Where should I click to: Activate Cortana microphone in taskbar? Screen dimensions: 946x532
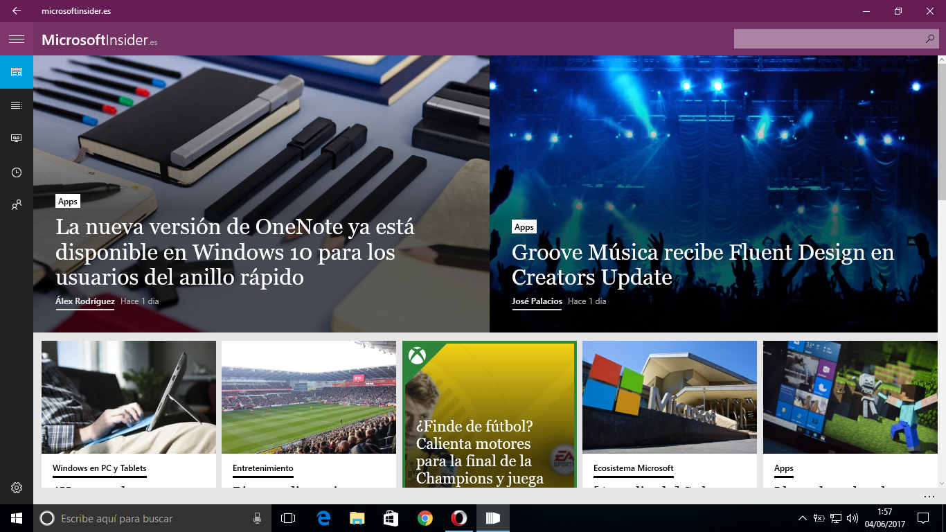pyautogui.click(x=257, y=518)
